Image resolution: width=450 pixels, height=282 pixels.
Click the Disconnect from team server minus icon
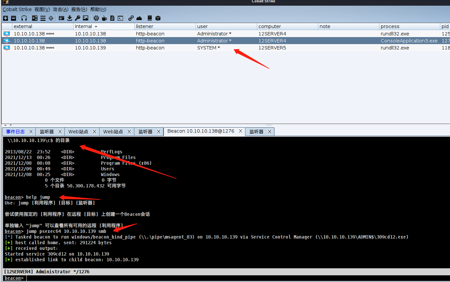(14, 18)
